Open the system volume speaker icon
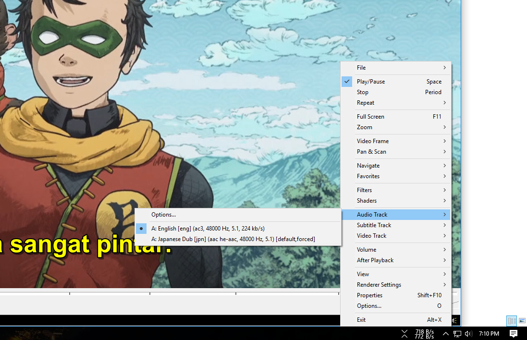 pyautogui.click(x=468, y=334)
